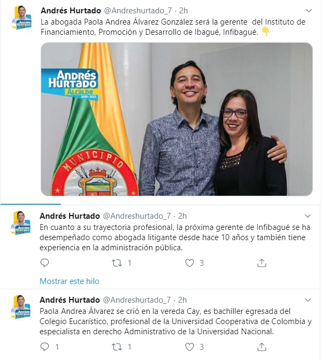
Task: Open options chevron on first tweet
Action: (309, 11)
